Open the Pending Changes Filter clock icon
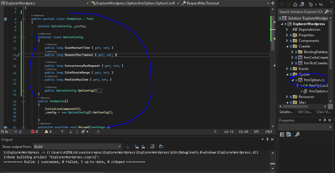The image size is (335, 173). click(311, 4)
